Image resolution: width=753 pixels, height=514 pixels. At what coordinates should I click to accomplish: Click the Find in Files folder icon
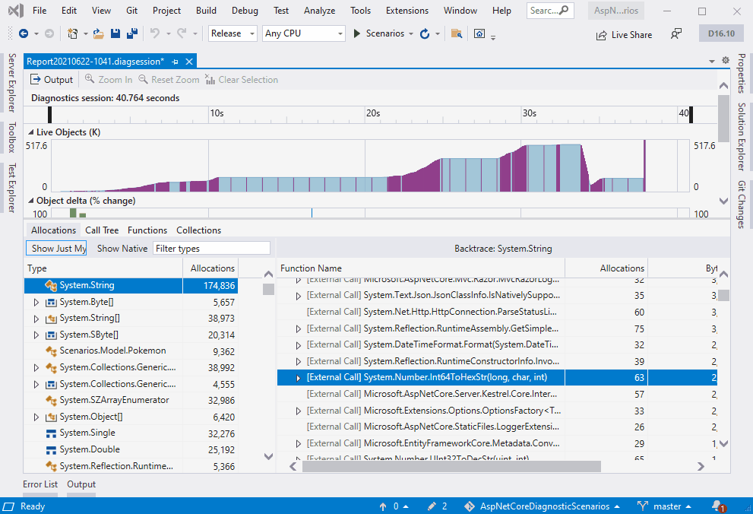click(x=456, y=33)
